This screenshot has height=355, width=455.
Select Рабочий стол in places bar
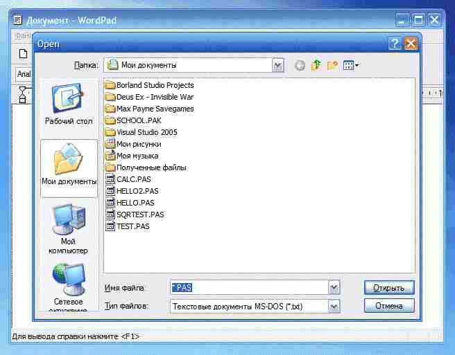69,104
